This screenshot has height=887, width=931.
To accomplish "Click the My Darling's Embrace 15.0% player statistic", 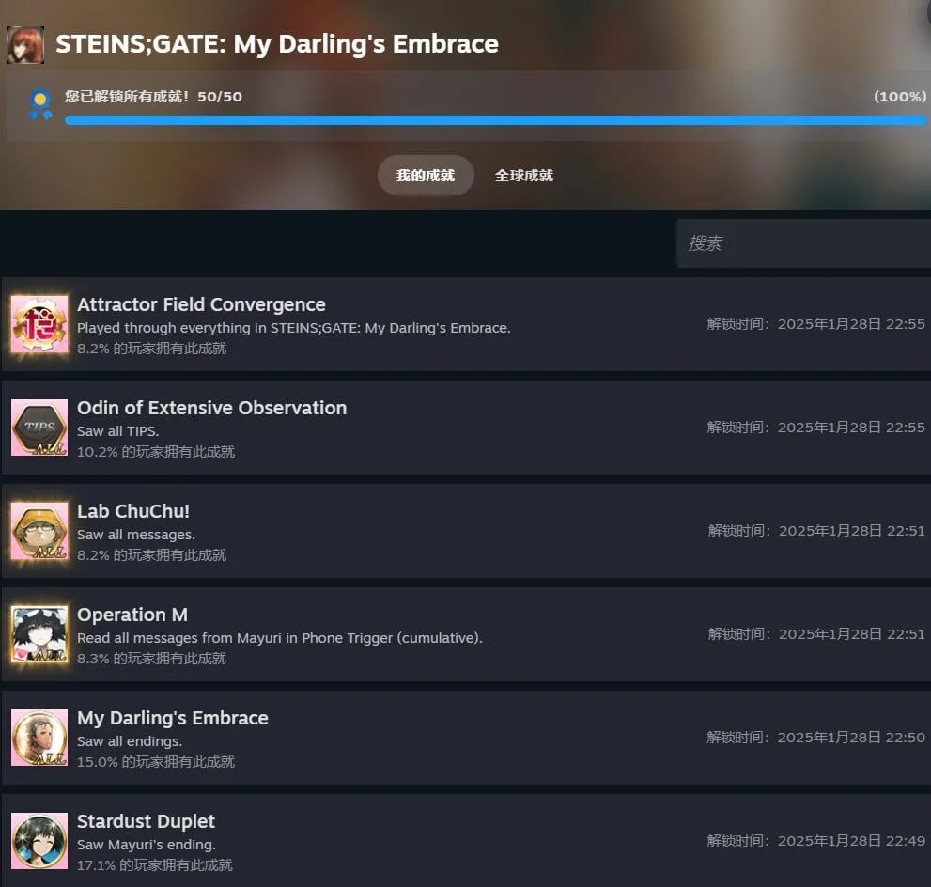I will point(156,762).
